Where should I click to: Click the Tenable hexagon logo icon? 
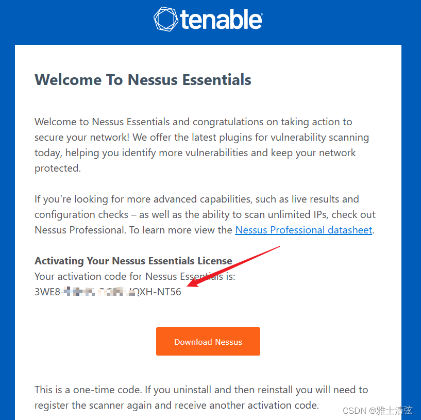166,19
